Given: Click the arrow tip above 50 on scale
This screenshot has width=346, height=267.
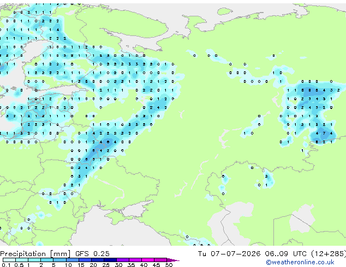Looking at the screenshot, I should (173, 260).
